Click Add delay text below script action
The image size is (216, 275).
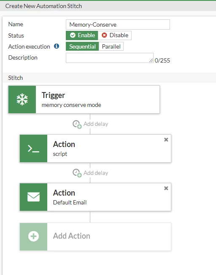[96, 173]
